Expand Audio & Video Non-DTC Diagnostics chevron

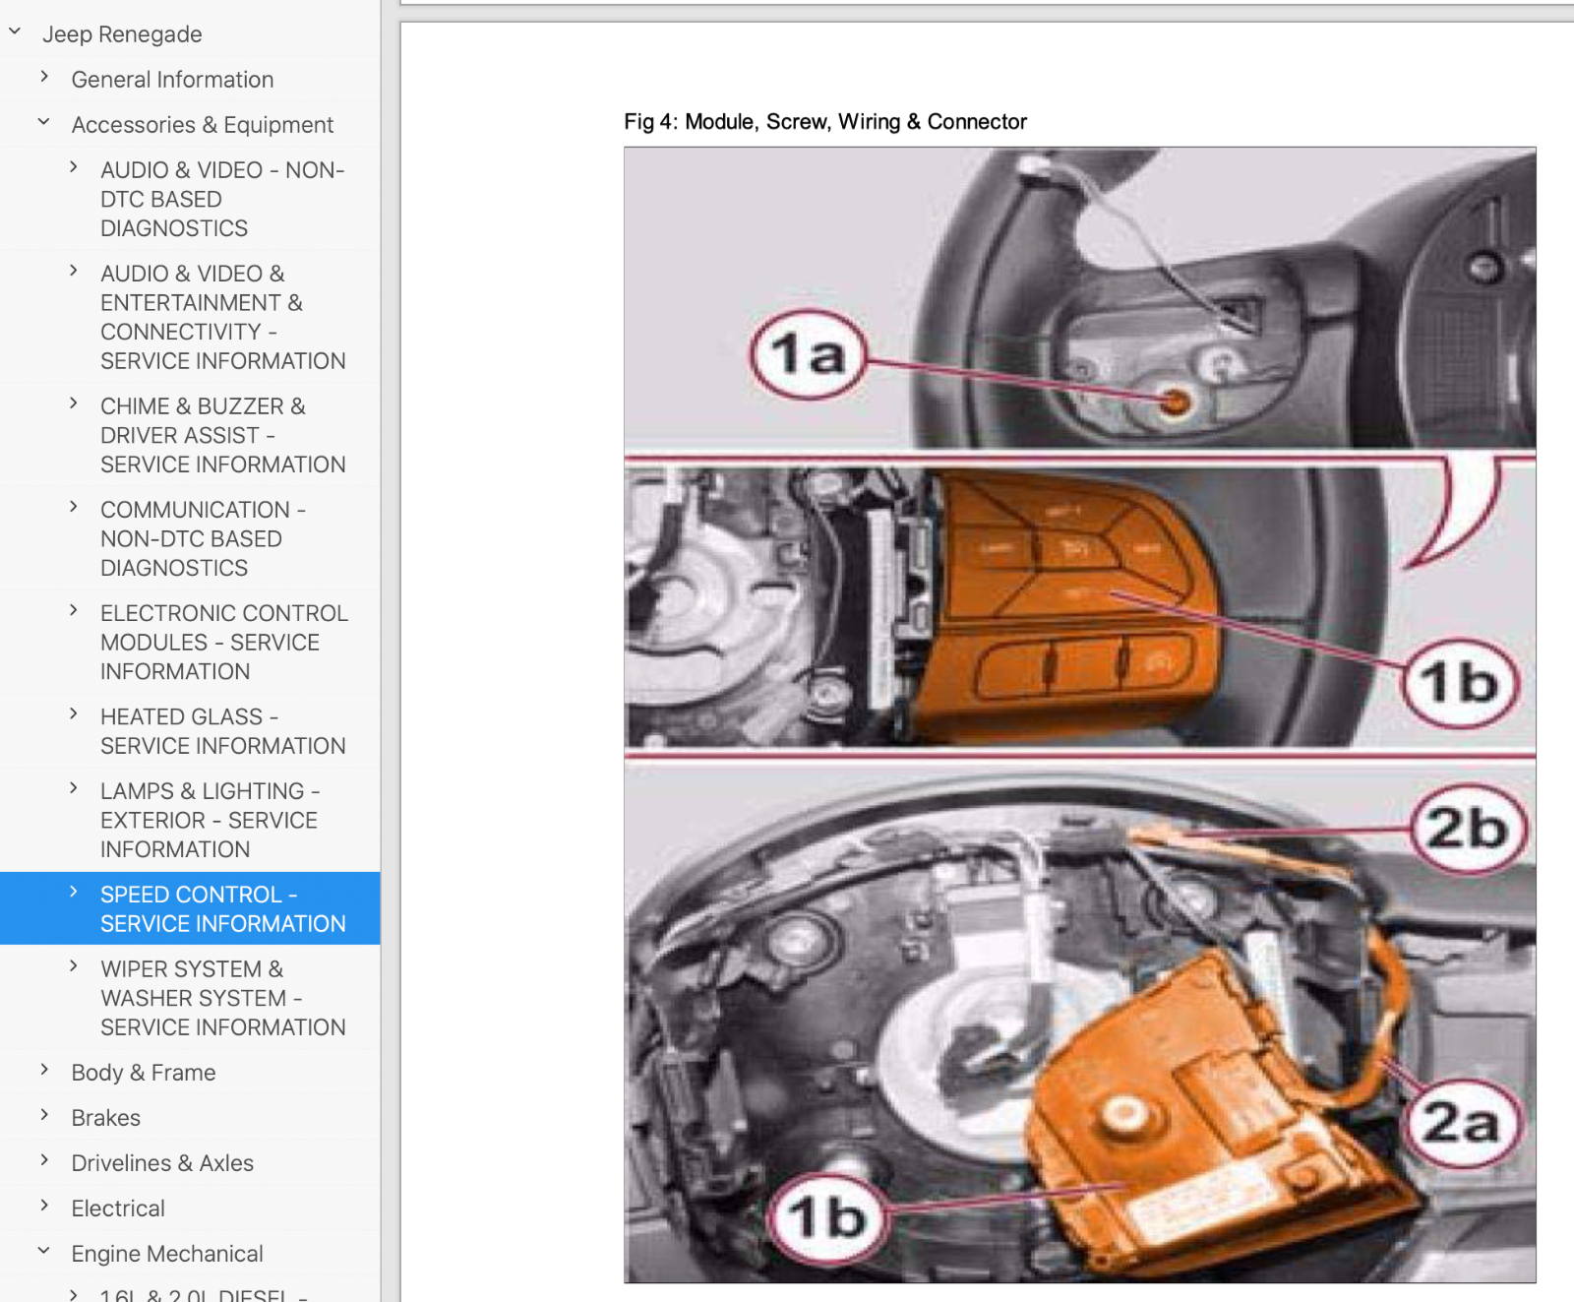point(74,168)
